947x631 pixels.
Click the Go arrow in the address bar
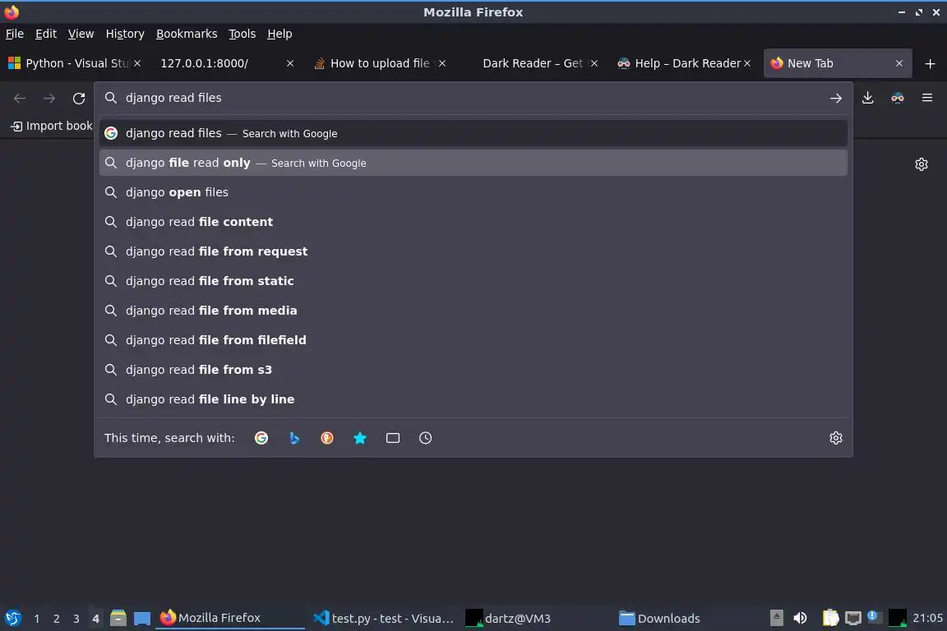(836, 98)
